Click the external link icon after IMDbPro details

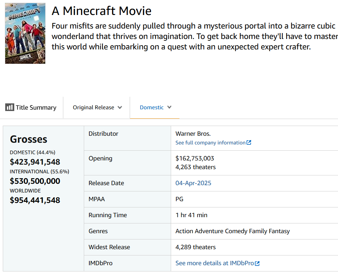[x=257, y=263]
